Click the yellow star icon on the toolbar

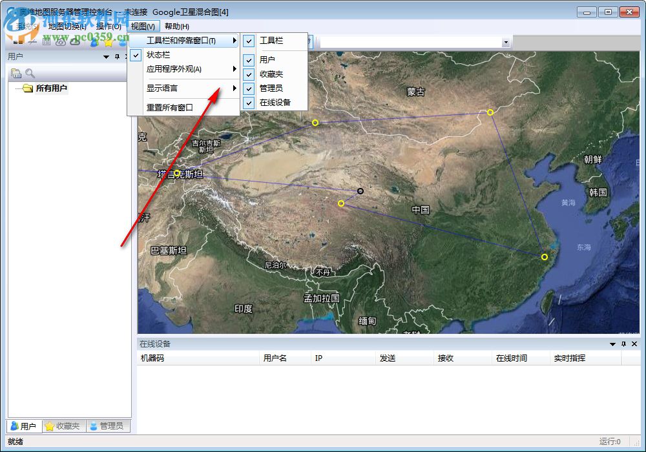(x=109, y=41)
